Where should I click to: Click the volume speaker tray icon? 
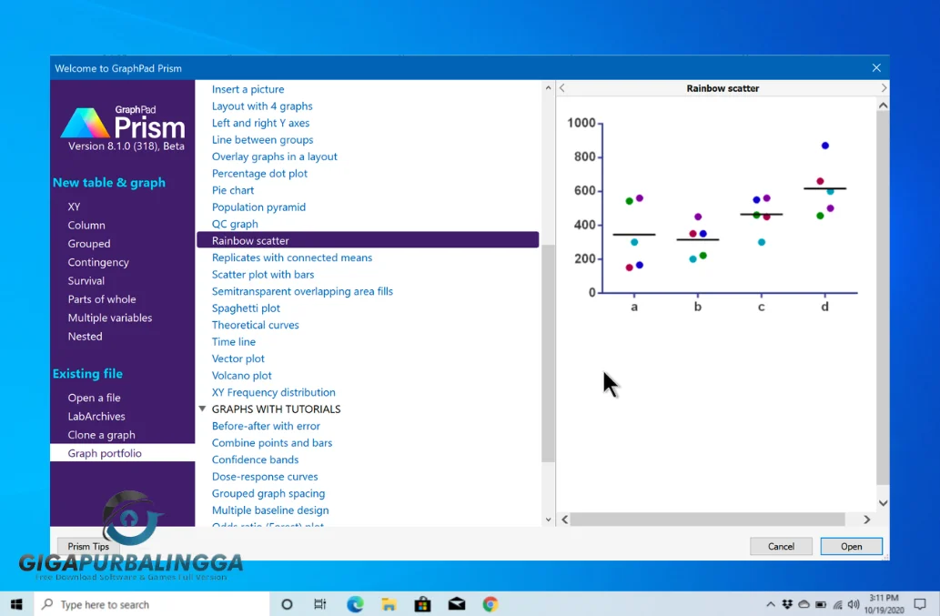pyautogui.click(x=854, y=604)
